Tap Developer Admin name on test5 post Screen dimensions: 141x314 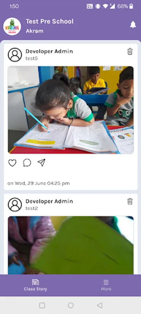point(49,51)
